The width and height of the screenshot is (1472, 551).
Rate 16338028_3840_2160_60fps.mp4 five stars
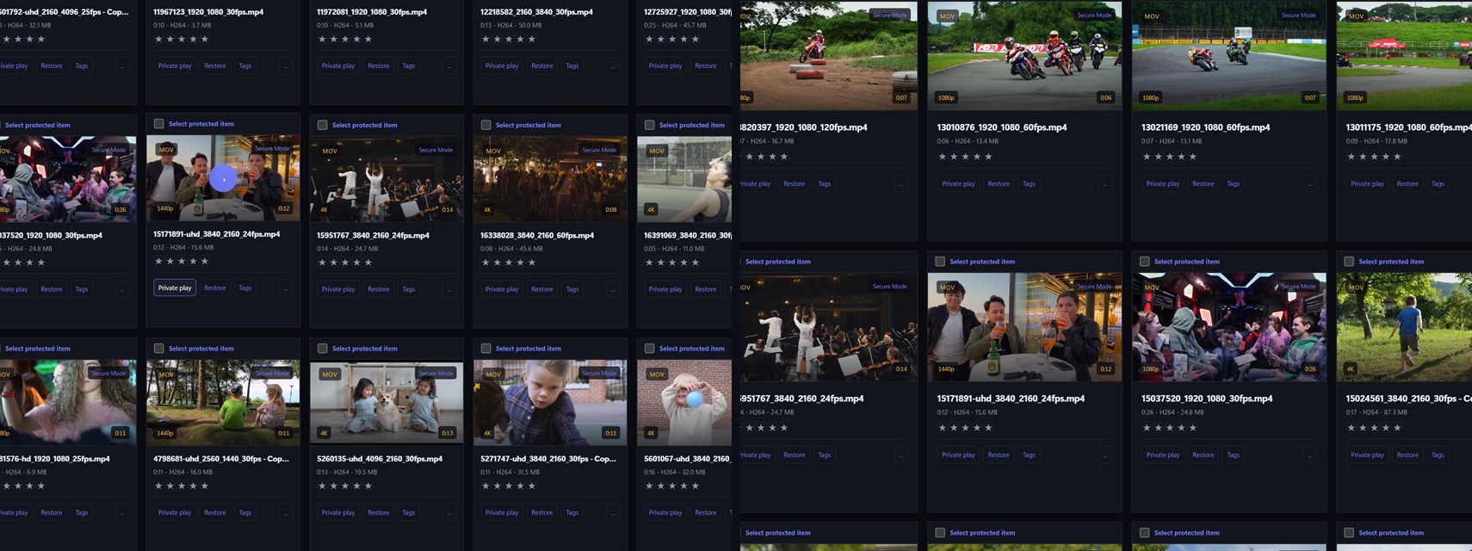[532, 263]
